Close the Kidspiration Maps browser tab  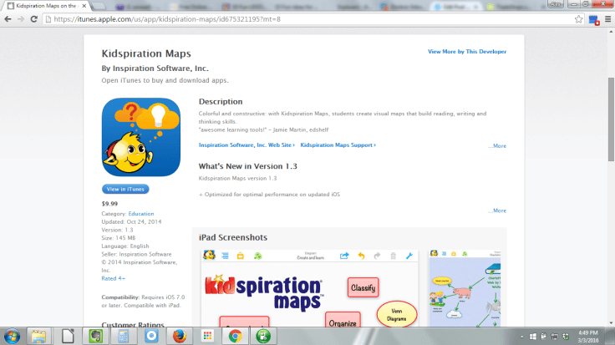[x=84, y=6]
